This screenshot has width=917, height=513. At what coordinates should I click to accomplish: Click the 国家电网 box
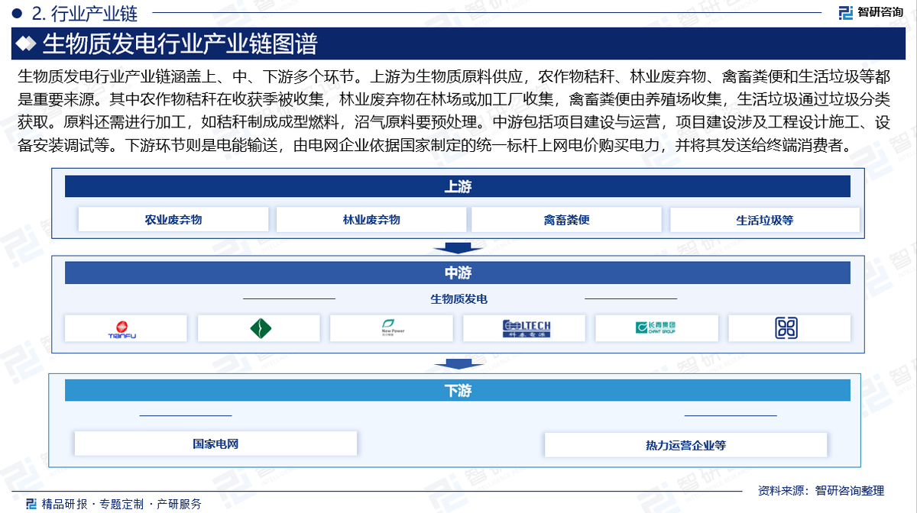click(215, 444)
